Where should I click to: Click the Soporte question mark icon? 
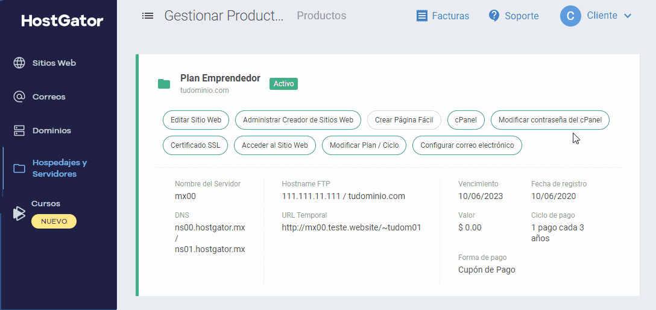point(494,16)
